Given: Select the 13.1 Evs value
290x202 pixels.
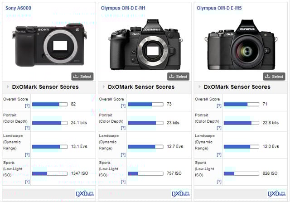Looking at the screenshot, I should click(79, 147).
